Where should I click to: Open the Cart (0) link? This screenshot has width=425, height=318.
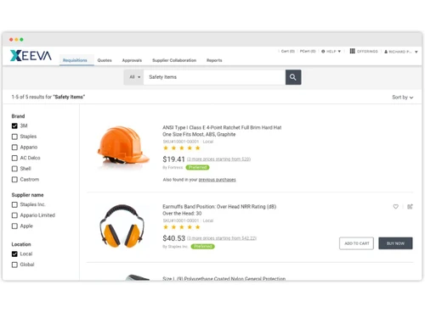[x=288, y=51]
